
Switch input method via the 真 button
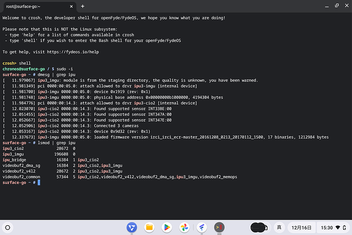pyautogui.click(x=279, y=226)
